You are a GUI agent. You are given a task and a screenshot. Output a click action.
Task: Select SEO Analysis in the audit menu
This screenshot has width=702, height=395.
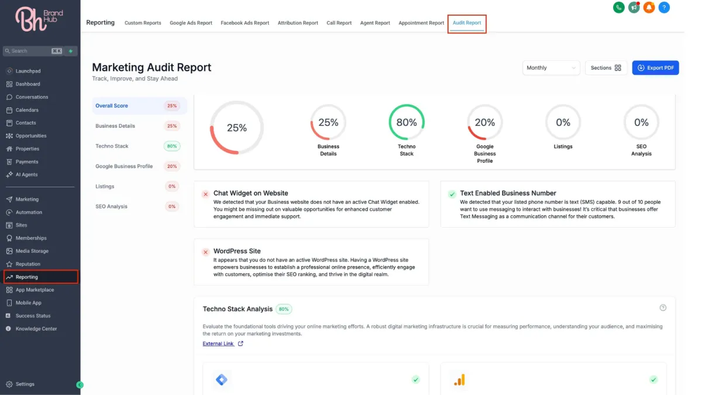[x=140, y=207]
